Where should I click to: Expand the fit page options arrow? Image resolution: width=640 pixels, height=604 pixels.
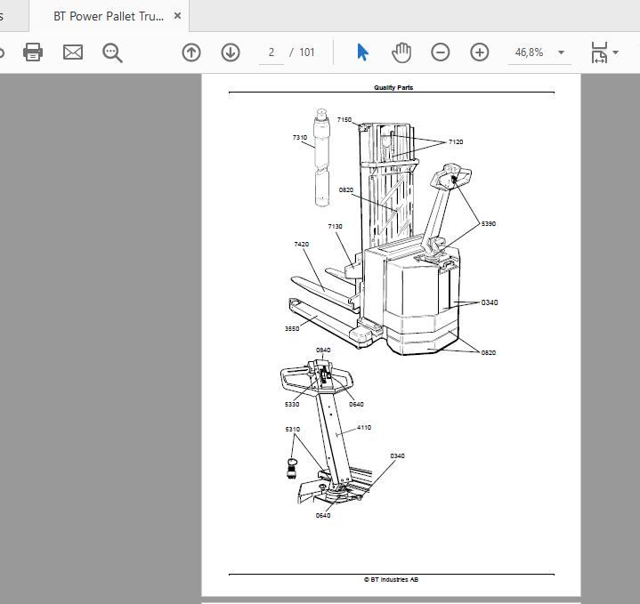click(615, 52)
